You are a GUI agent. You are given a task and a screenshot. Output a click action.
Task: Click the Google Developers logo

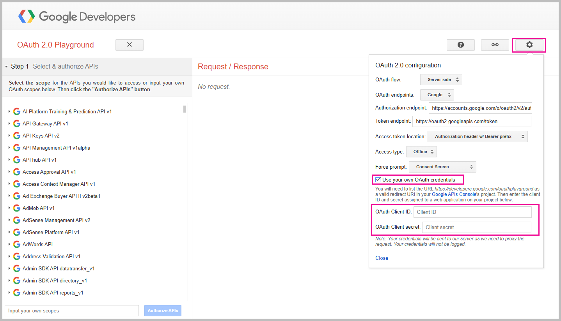tap(77, 17)
